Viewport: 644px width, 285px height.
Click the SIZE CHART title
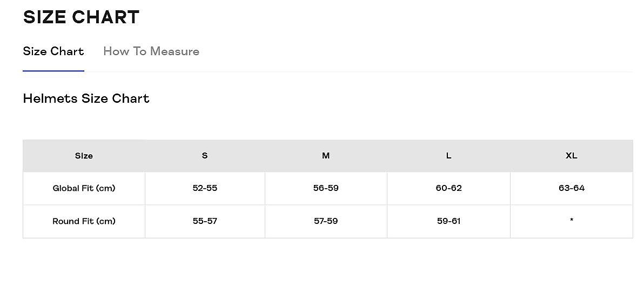coord(82,17)
